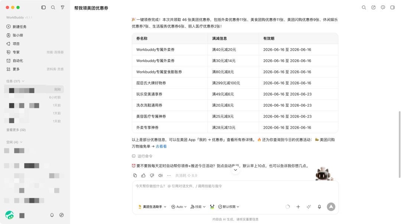The height and width of the screenshot is (224, 401).
Task: Open sidebar search magnifier
Action: point(53,7)
